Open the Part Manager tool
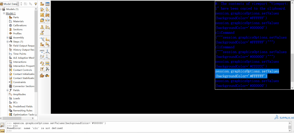The width and height of the screenshot is (294, 133). pos(47,4)
